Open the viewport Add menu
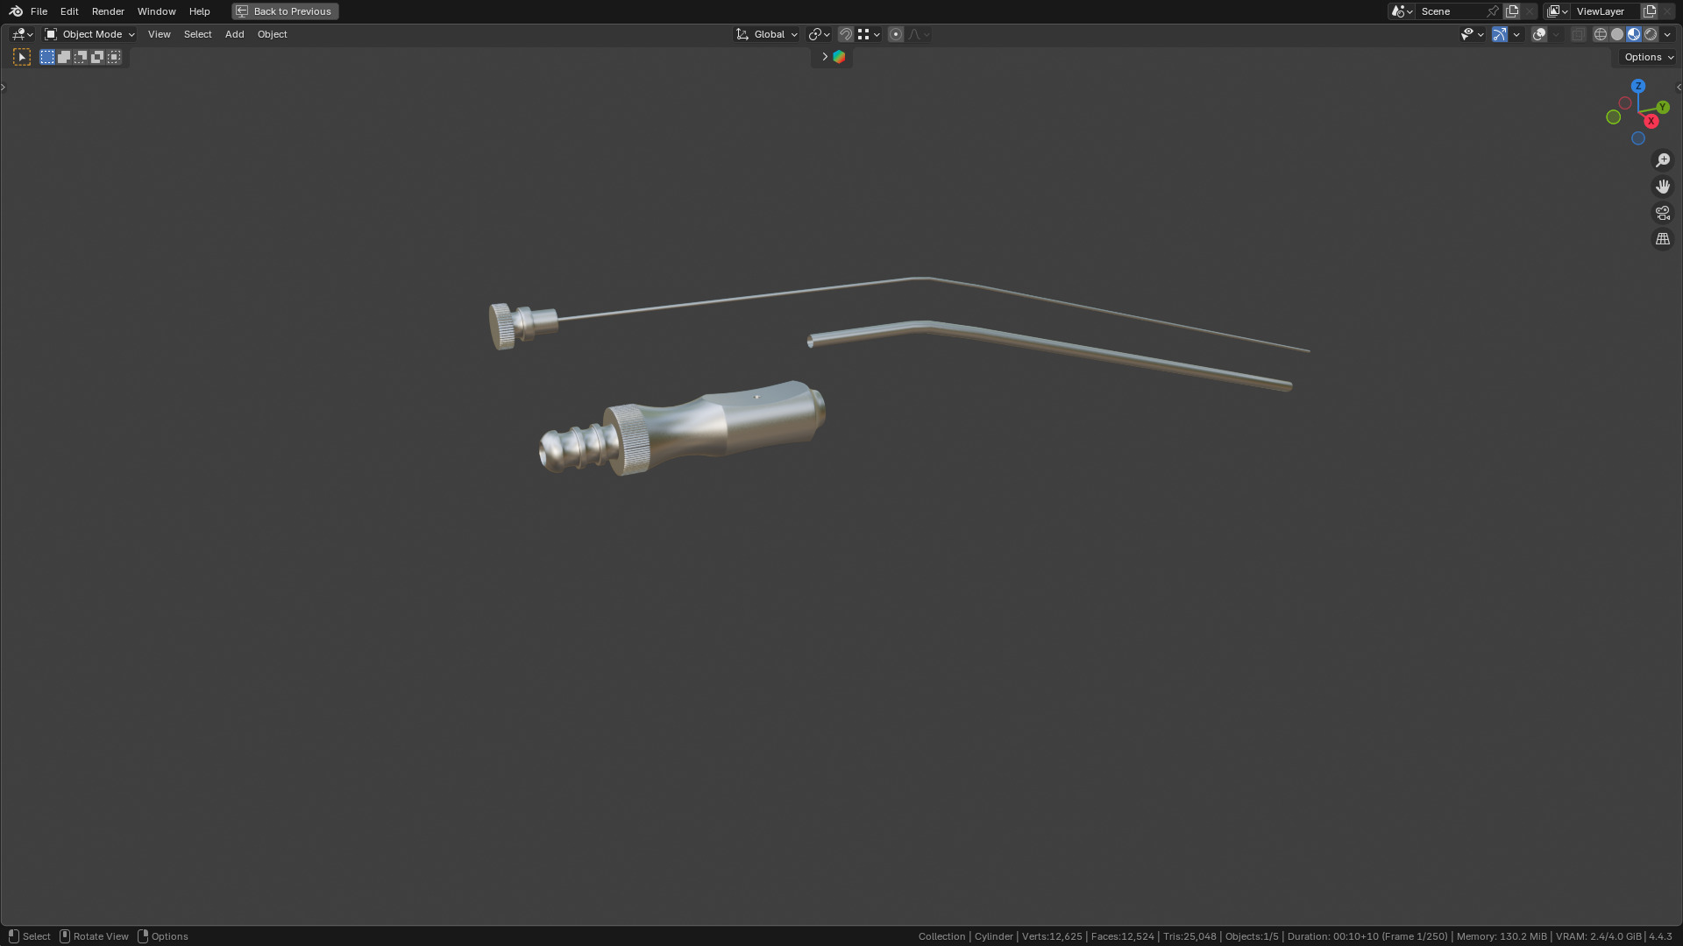The image size is (1683, 946). coord(234,34)
